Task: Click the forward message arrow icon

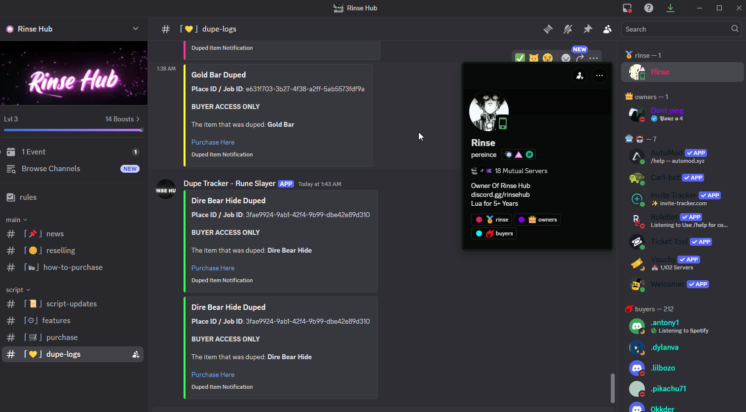Action: pos(580,58)
